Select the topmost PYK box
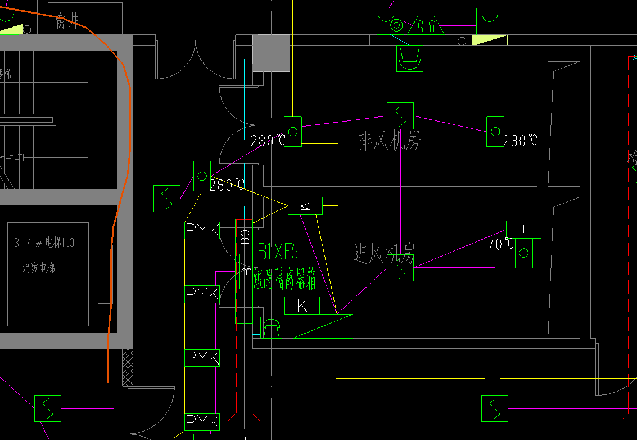This screenshot has height=440, width=637. [202, 230]
